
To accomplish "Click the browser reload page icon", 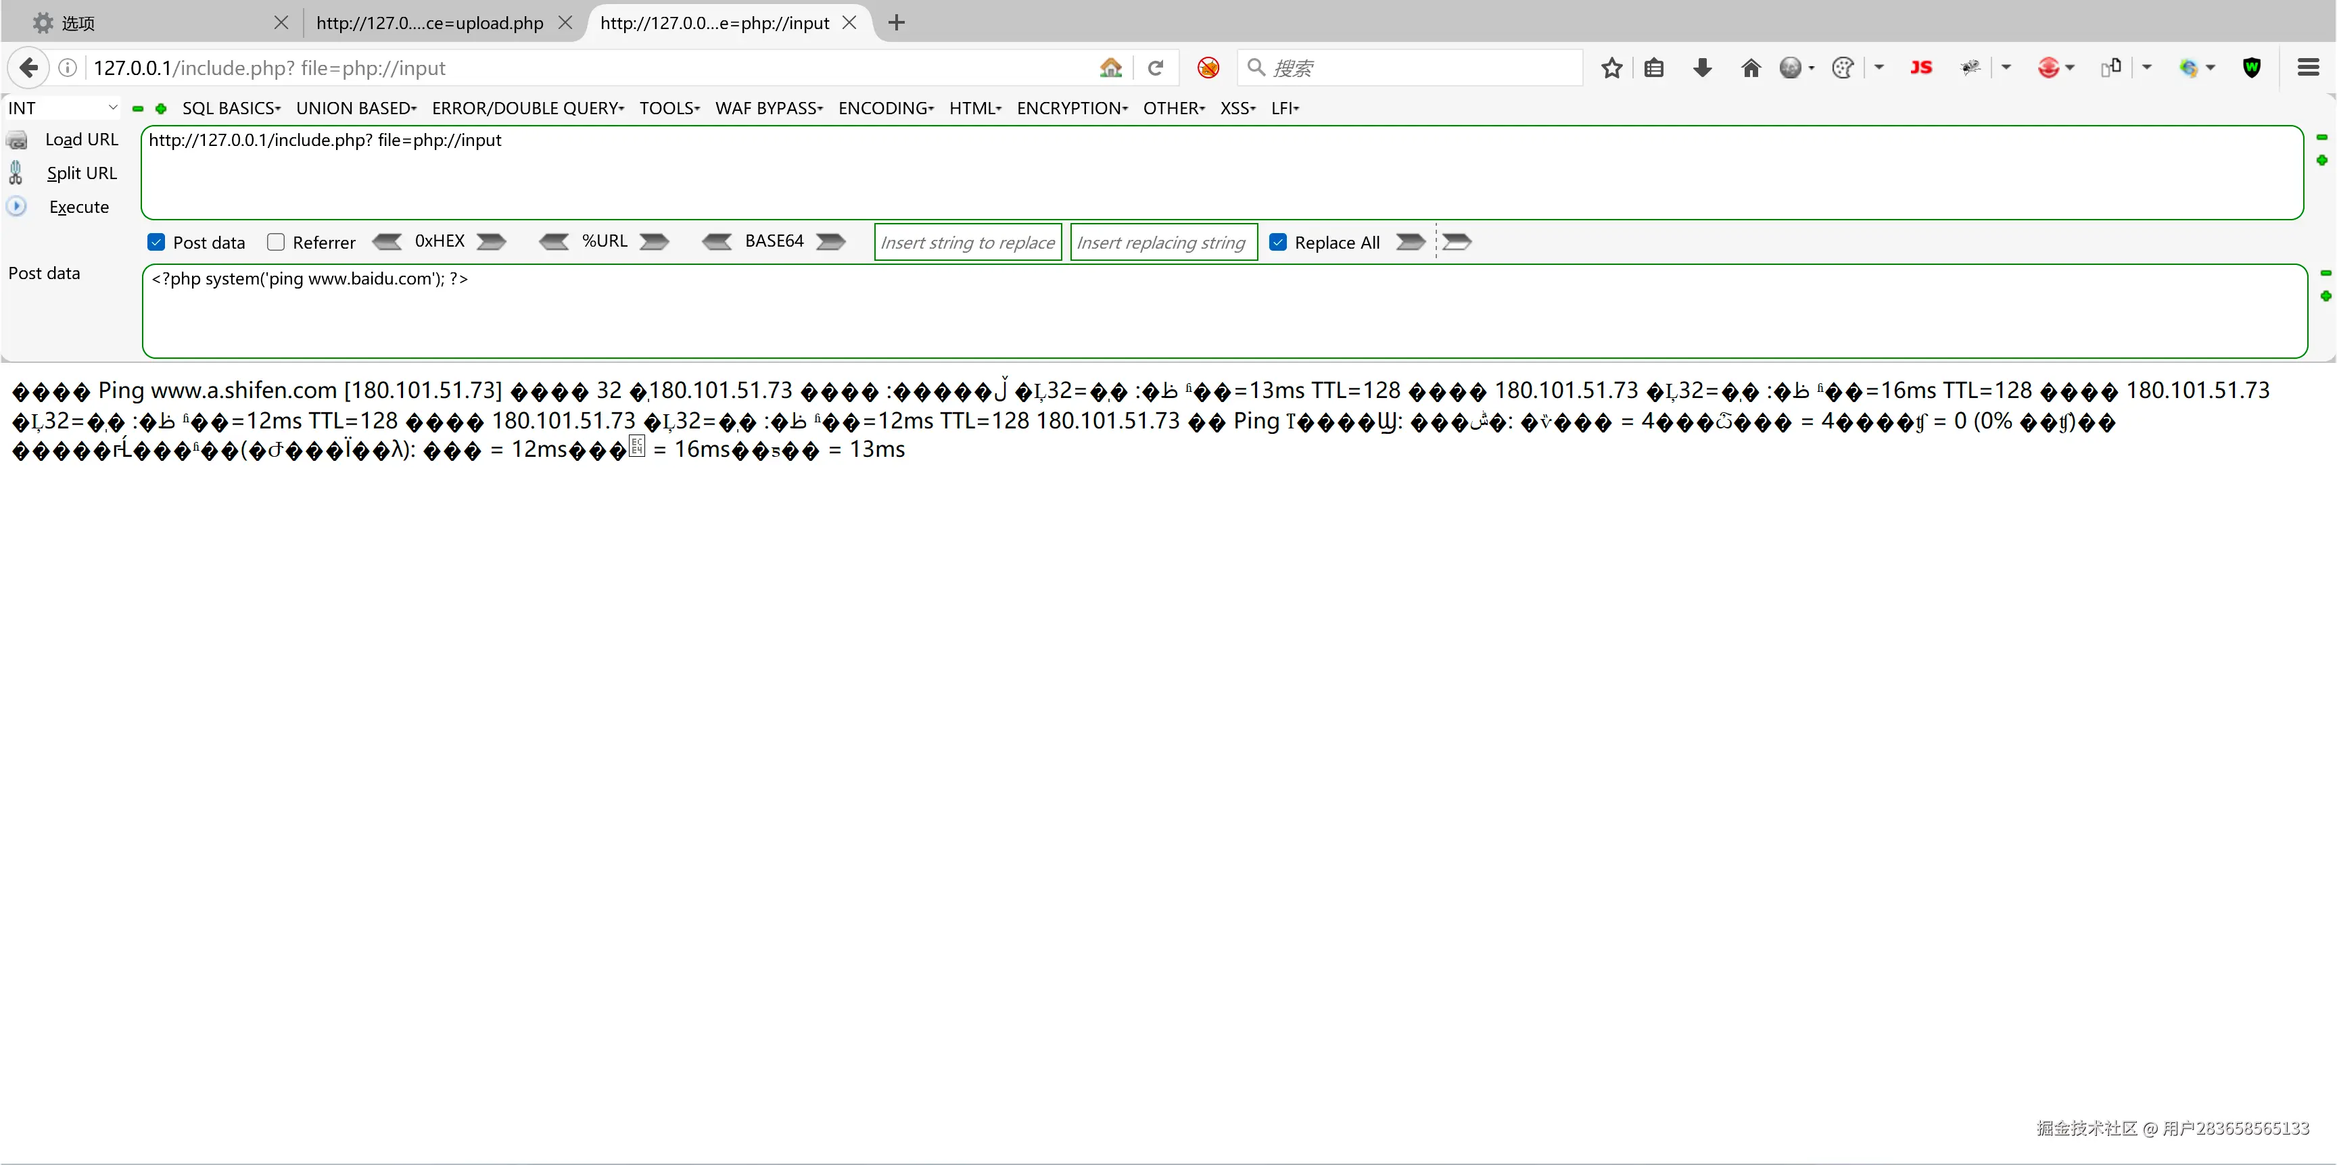I will click(x=1155, y=68).
